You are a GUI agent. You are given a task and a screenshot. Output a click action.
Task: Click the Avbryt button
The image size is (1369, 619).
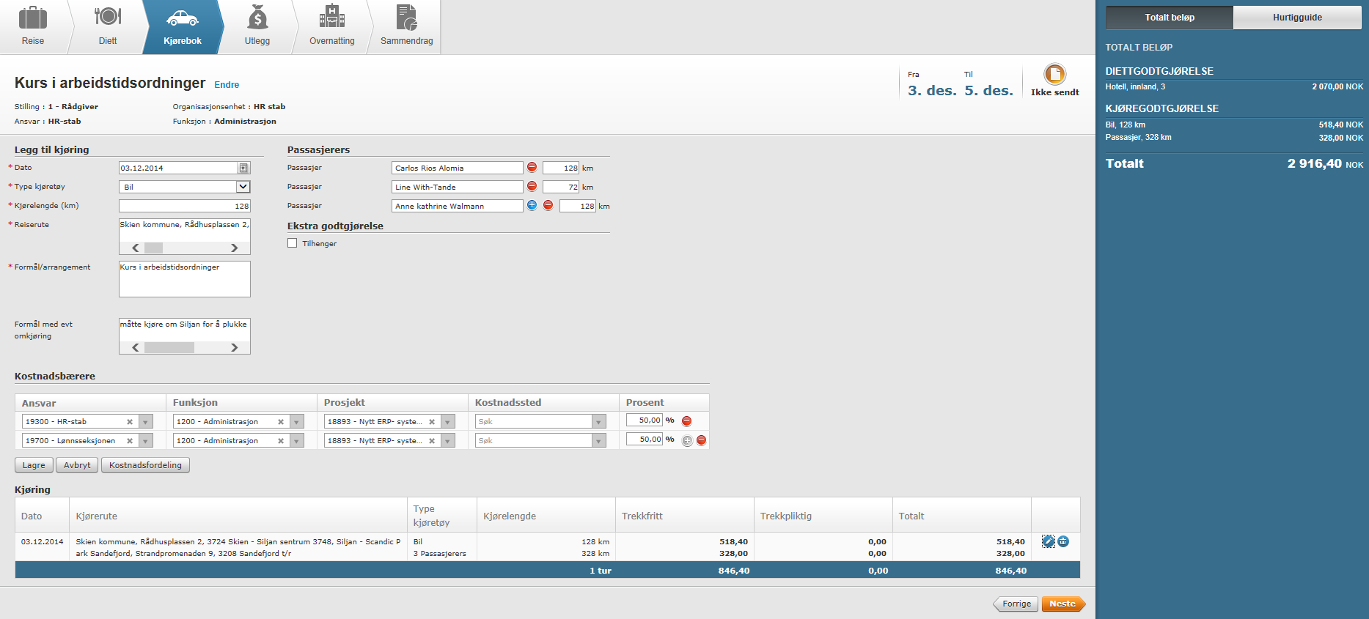[x=77, y=465]
